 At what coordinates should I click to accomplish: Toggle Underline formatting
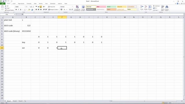21,10
